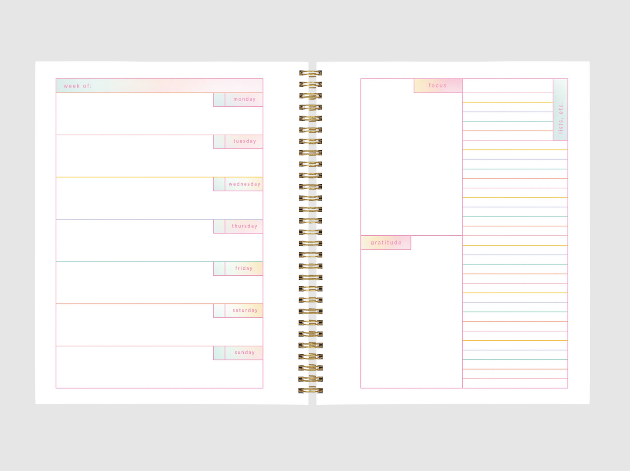630x471 pixels.
Task: Click the "wednesday" day label
Action: coord(244,184)
